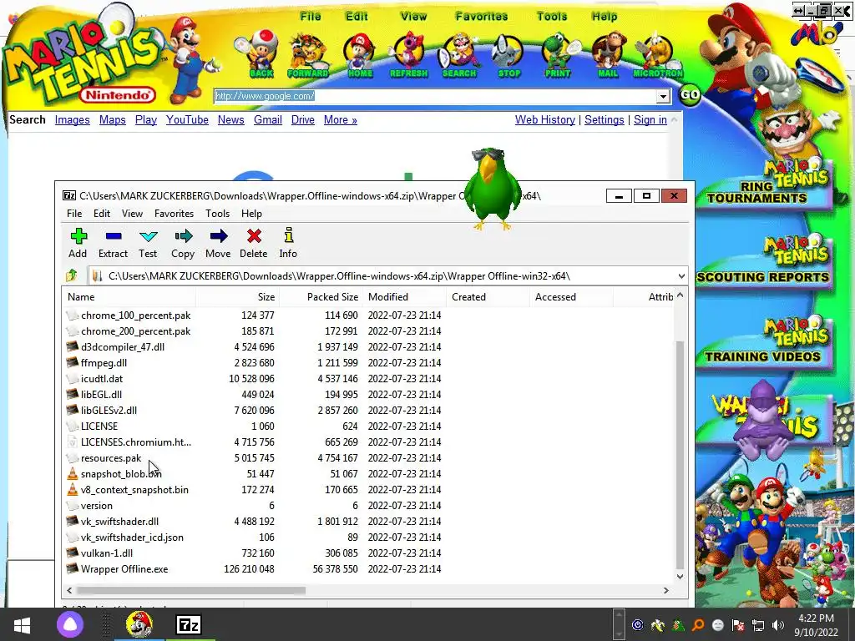Click the Wario SEARCH browser button
This screenshot has height=641, width=855.
tap(459, 55)
